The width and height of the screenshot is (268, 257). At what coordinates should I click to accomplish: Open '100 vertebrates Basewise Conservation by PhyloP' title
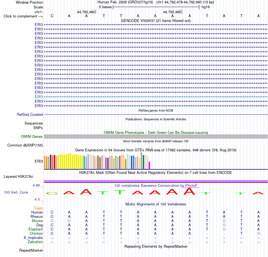click(x=156, y=186)
